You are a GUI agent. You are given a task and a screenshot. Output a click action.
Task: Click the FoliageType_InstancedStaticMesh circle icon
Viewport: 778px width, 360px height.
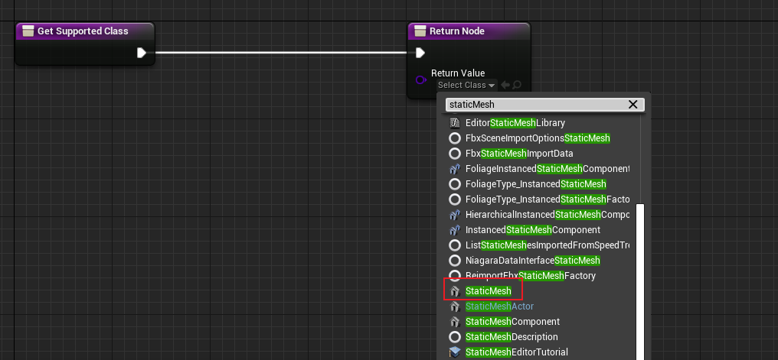(x=455, y=184)
